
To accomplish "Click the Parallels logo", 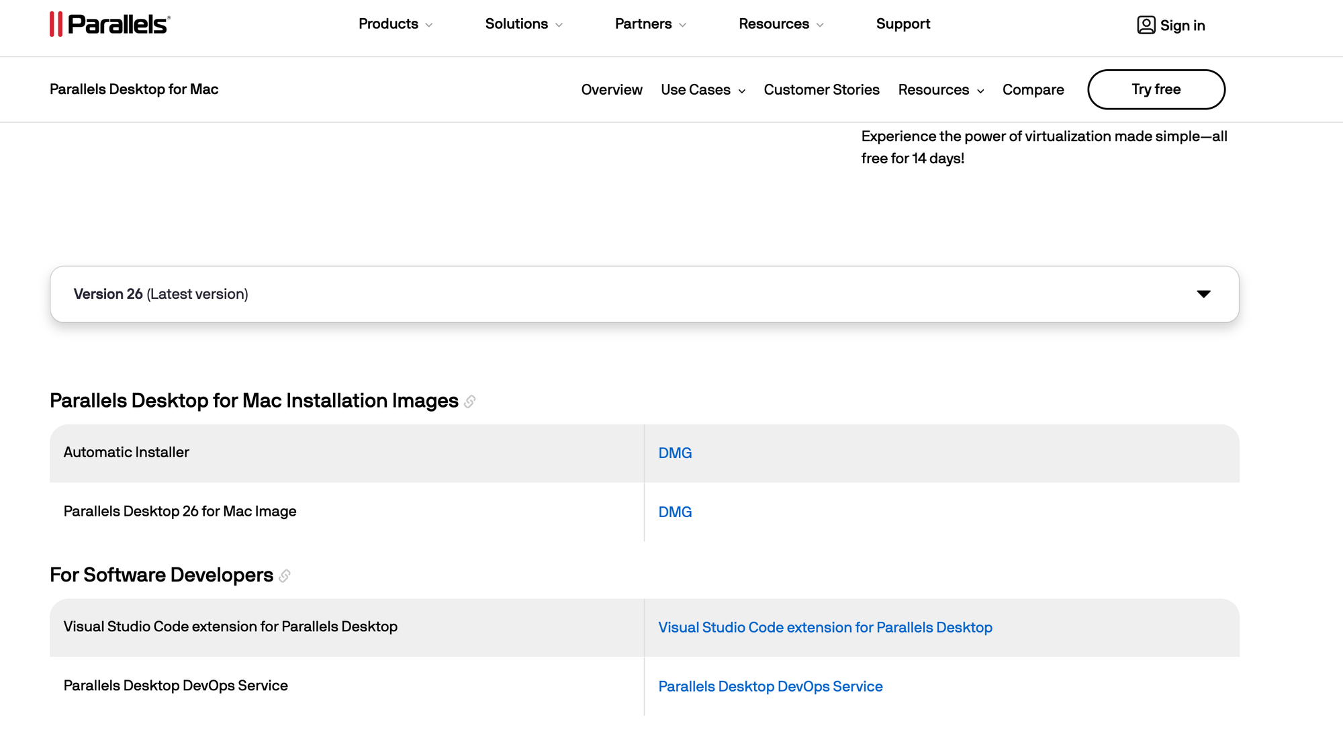I will click(110, 24).
